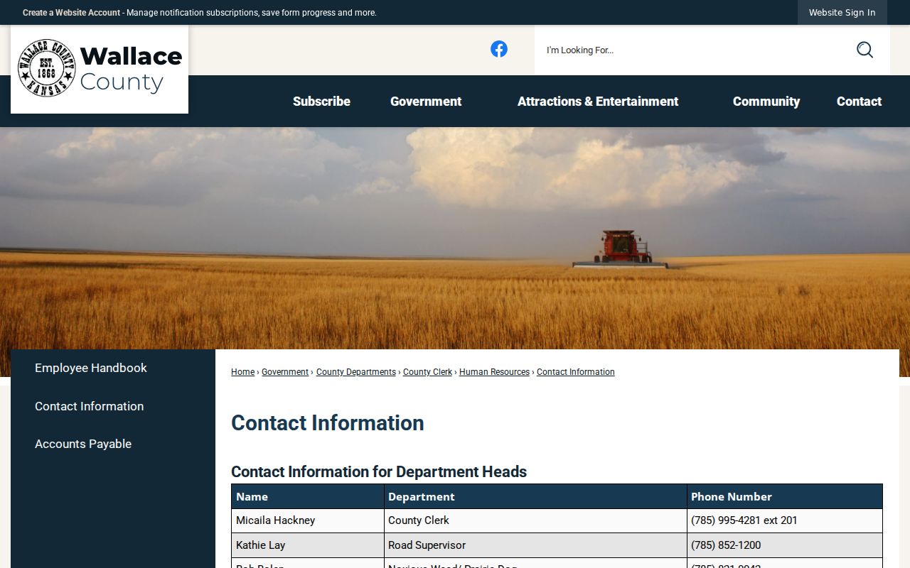Click County Departments breadcrumb link
Viewport: 910px width, 568px height.
[356, 372]
